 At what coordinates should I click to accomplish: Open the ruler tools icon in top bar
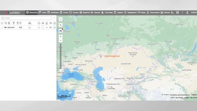[172, 12]
